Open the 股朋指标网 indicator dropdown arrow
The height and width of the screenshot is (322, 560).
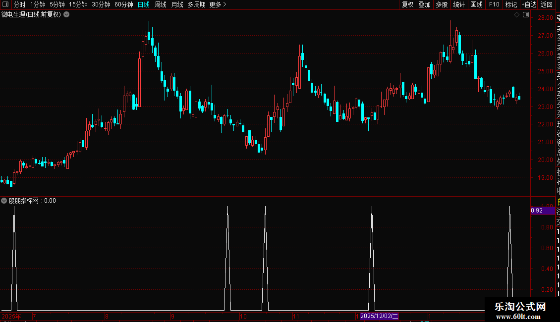[4, 201]
